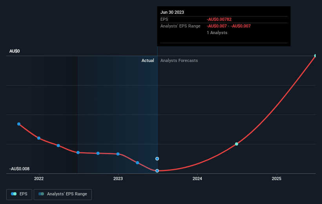322x204 pixels.
Task: Click the 'Analysts Forecasts' section label
Action: click(179, 60)
